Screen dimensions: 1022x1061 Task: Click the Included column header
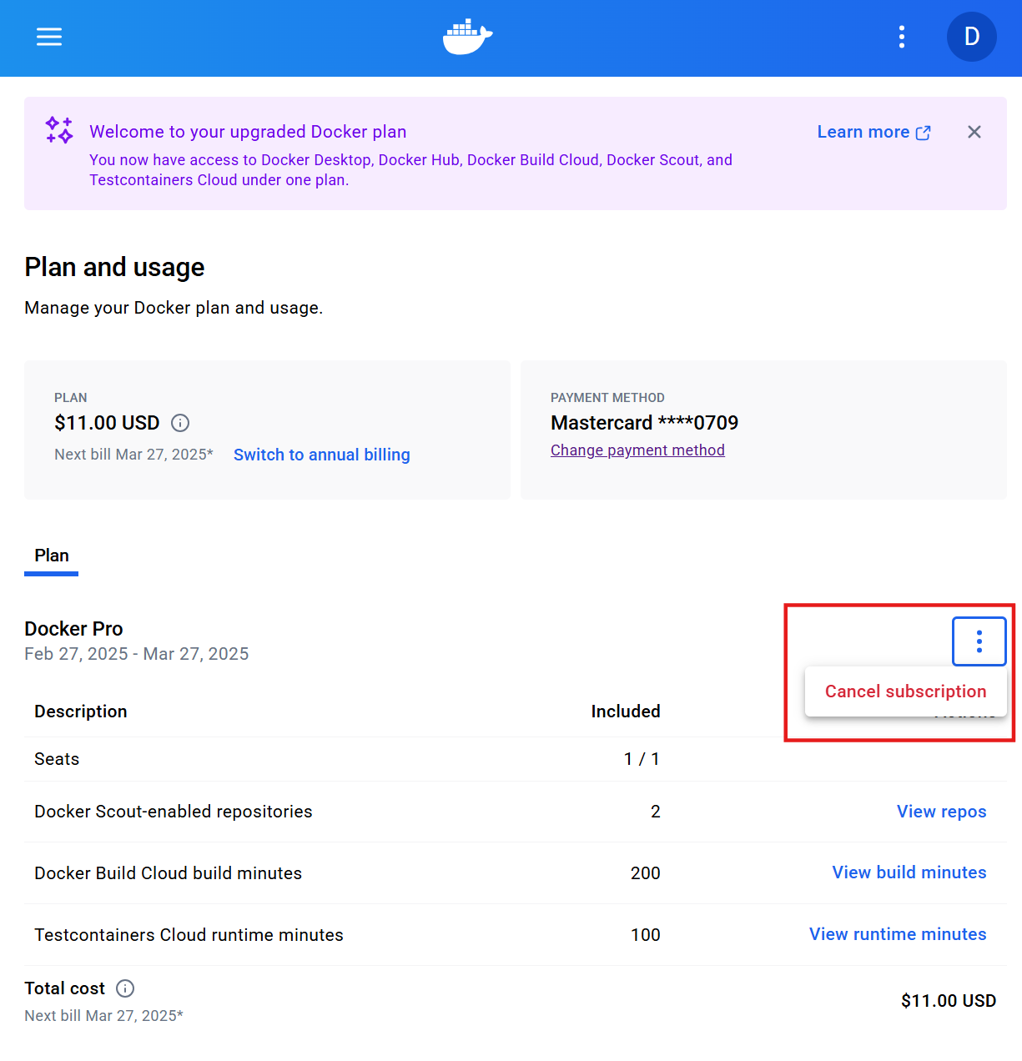coord(626,712)
